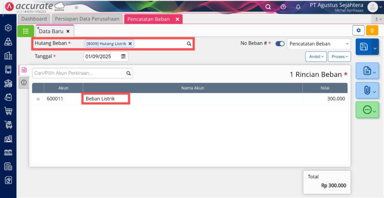Viewport: 384px width, 198px height.
Task: Remove the Hutang Listrik tag
Action: pyautogui.click(x=130, y=44)
